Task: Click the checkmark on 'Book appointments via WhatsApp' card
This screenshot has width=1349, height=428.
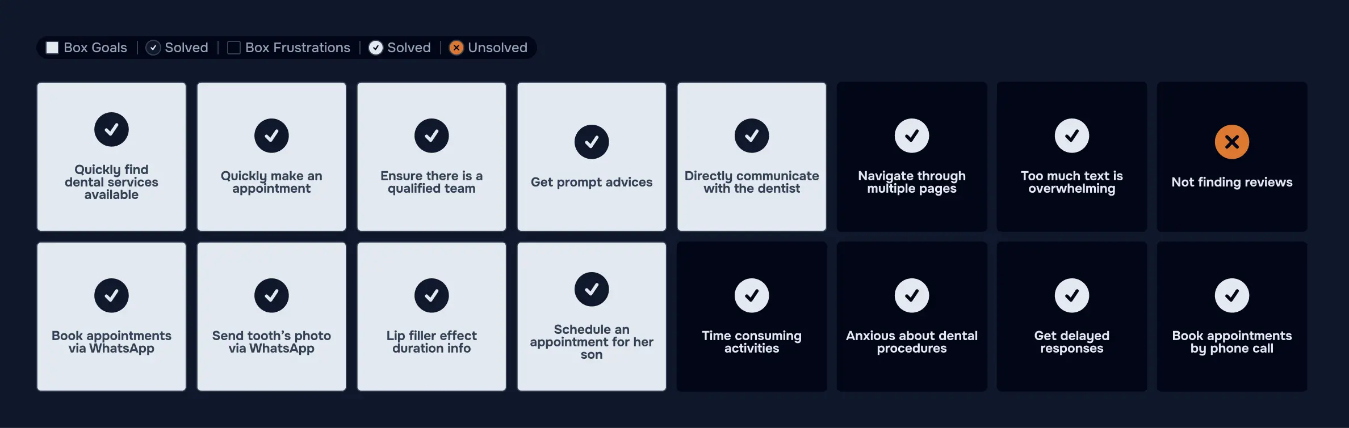Action: pyautogui.click(x=111, y=295)
